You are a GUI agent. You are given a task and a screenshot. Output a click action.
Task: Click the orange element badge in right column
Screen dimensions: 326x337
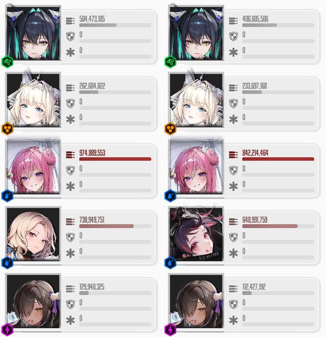pyautogui.click(x=170, y=129)
